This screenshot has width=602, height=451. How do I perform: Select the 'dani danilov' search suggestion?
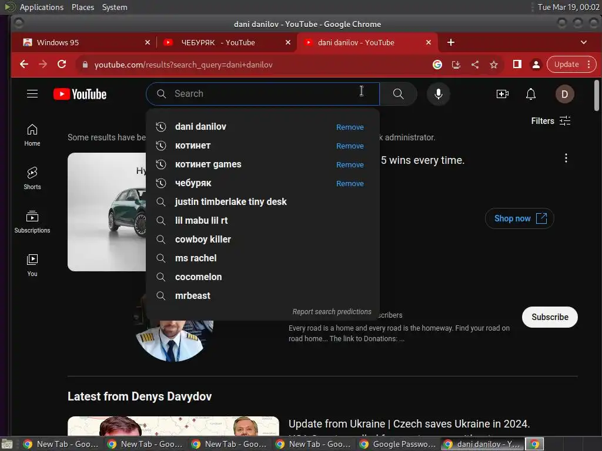click(263, 127)
